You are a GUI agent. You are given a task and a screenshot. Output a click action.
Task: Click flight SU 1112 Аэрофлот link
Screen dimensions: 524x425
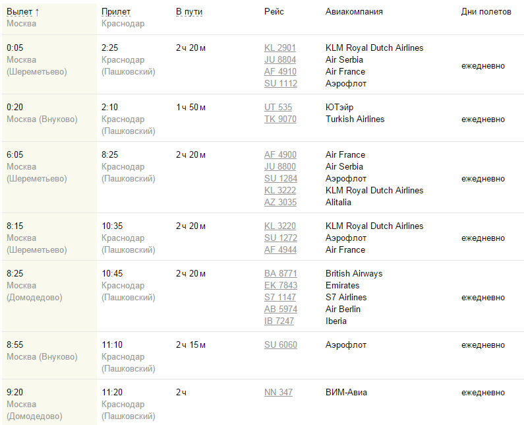(x=280, y=84)
